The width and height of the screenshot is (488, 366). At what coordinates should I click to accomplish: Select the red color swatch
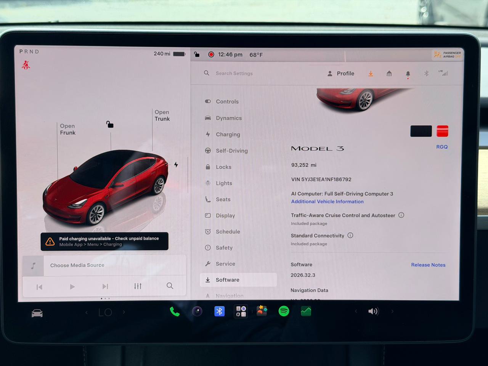(x=442, y=131)
